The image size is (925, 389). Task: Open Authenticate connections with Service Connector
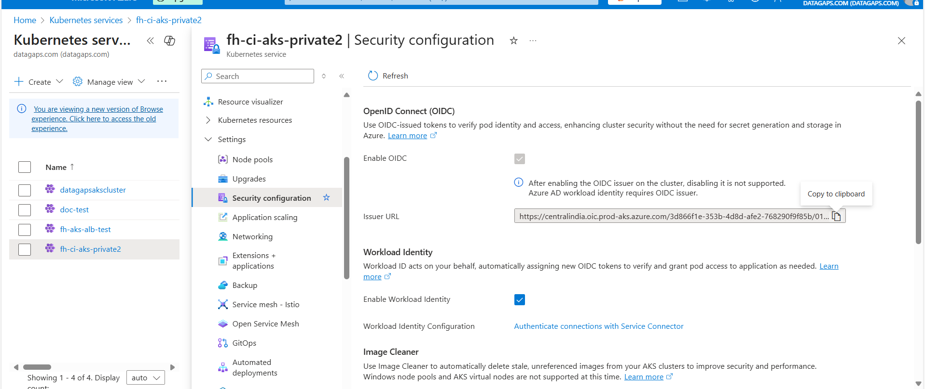point(598,326)
